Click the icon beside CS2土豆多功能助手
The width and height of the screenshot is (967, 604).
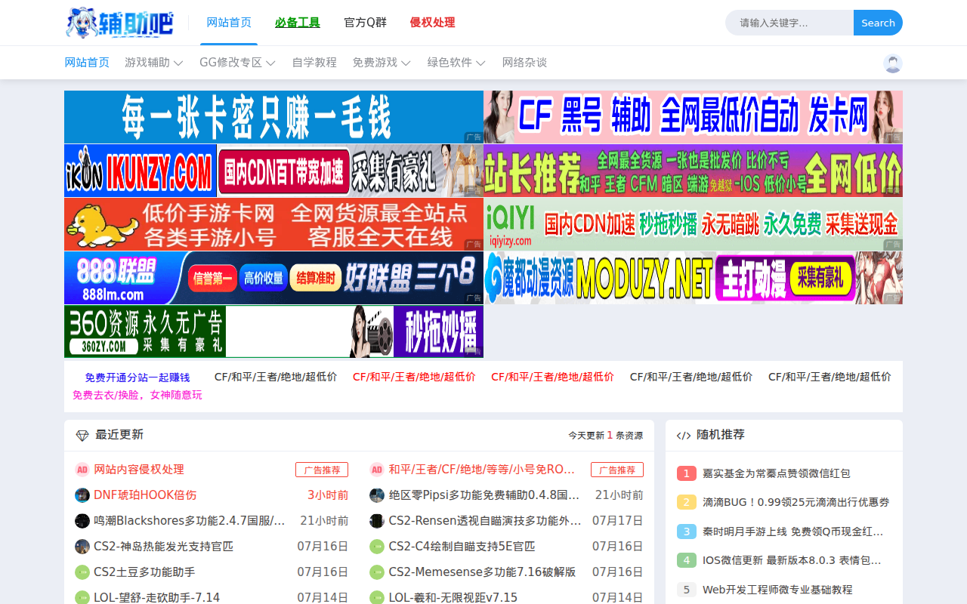82,572
